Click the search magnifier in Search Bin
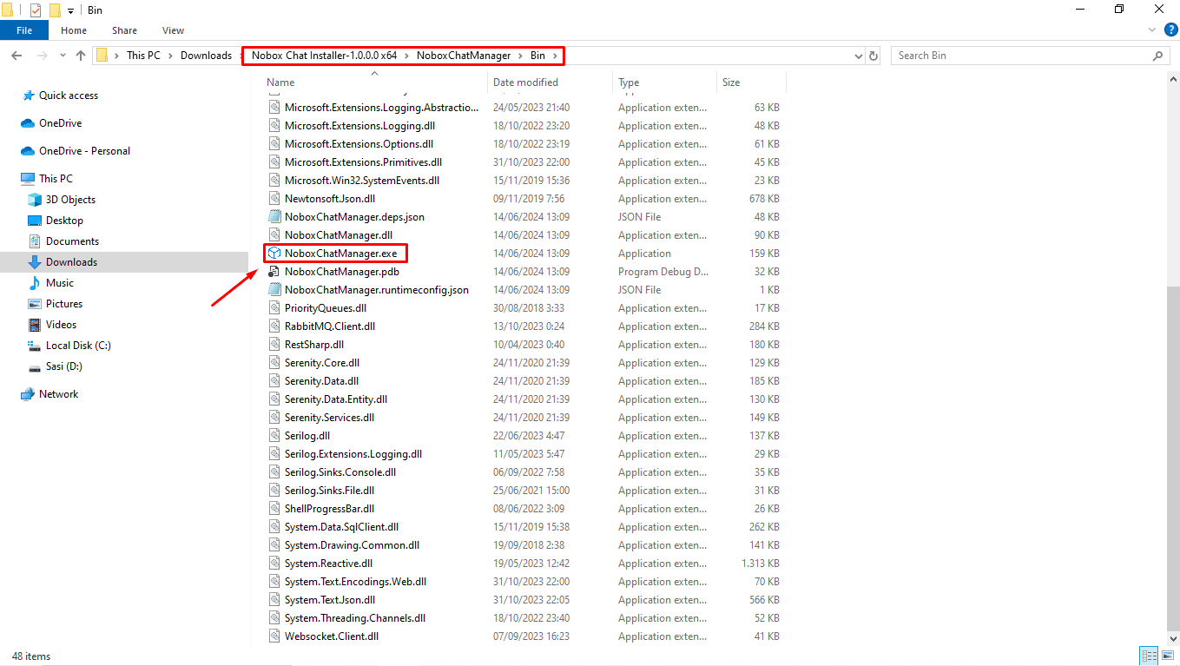Screen dimensions: 1180x666 coord(1157,55)
